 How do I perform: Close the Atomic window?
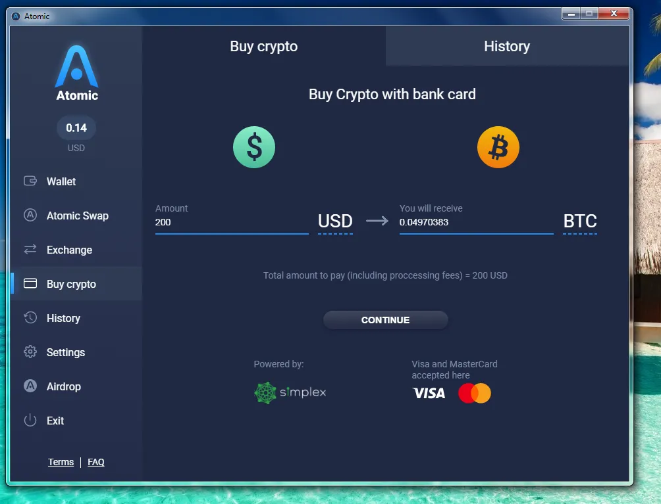click(x=614, y=14)
